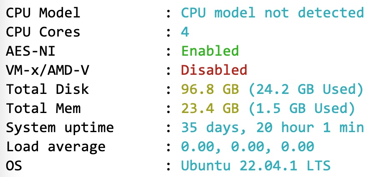Click the CPU Model label
The image size is (382, 177).
[43, 12]
